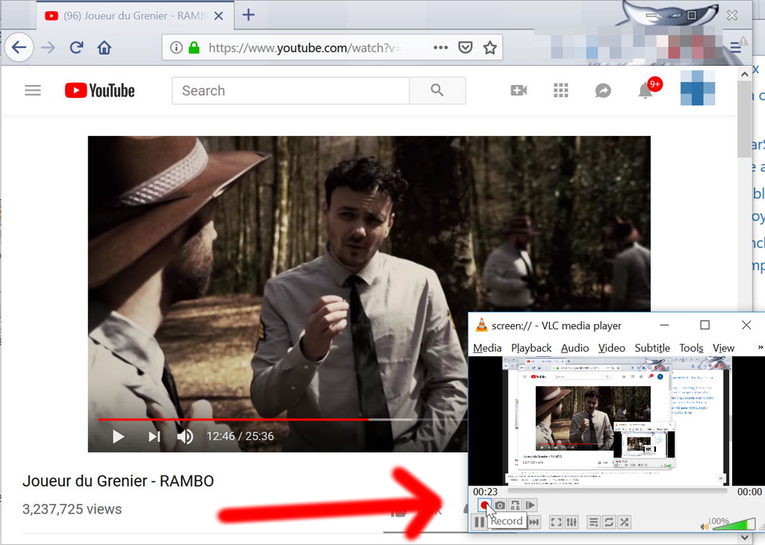Skip to next media in VLC
Screen dimensions: 765x545
pyautogui.click(x=534, y=523)
